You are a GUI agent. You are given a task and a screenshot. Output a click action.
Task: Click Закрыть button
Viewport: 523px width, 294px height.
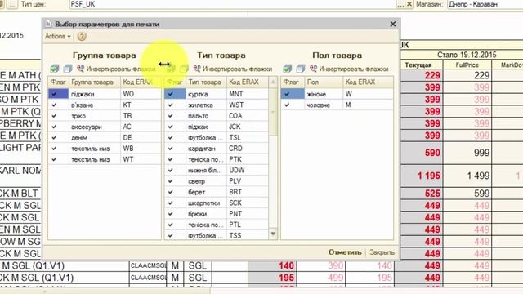(382, 252)
